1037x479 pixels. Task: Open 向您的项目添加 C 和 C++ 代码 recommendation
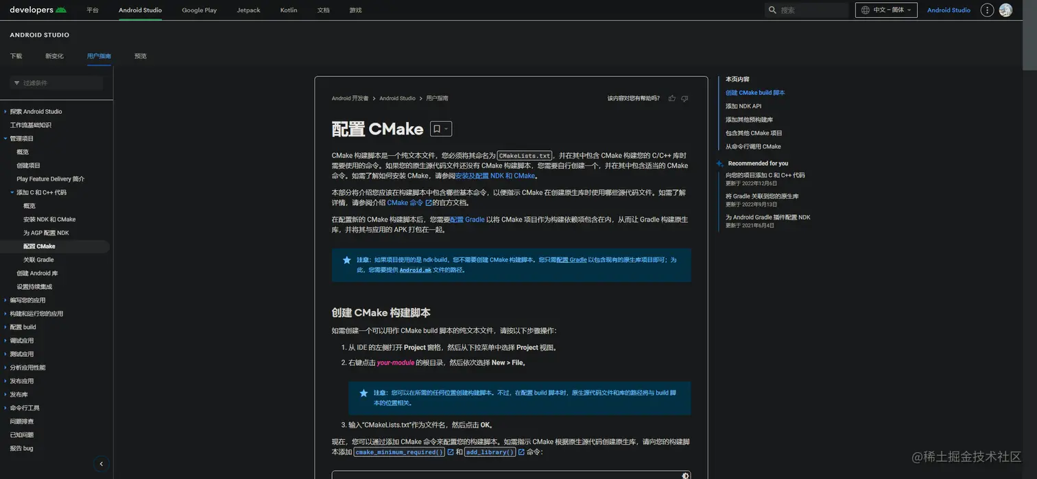pyautogui.click(x=765, y=175)
